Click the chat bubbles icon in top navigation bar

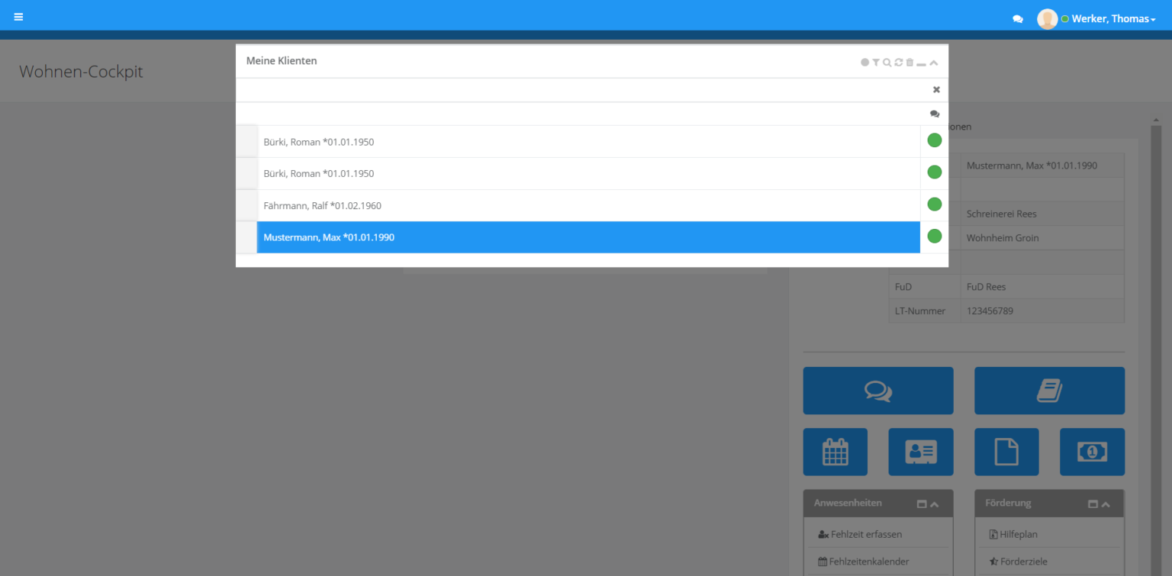[1017, 19]
